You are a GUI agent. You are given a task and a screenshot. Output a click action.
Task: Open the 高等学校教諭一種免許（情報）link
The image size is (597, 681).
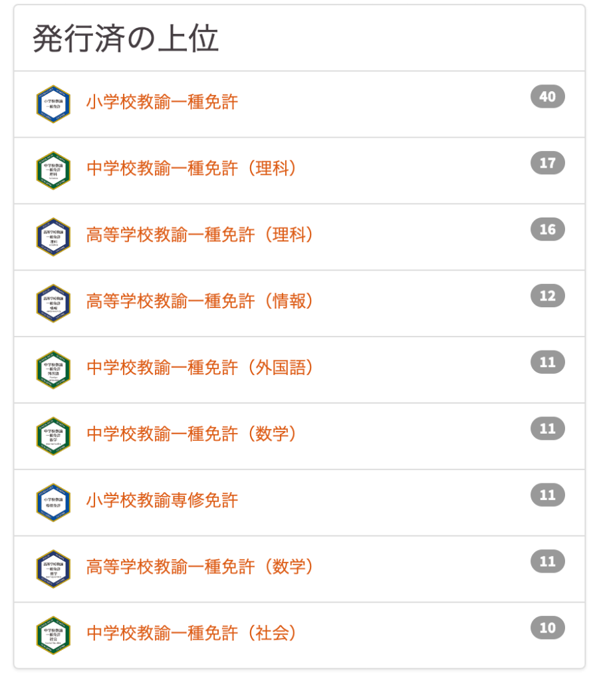point(199,301)
